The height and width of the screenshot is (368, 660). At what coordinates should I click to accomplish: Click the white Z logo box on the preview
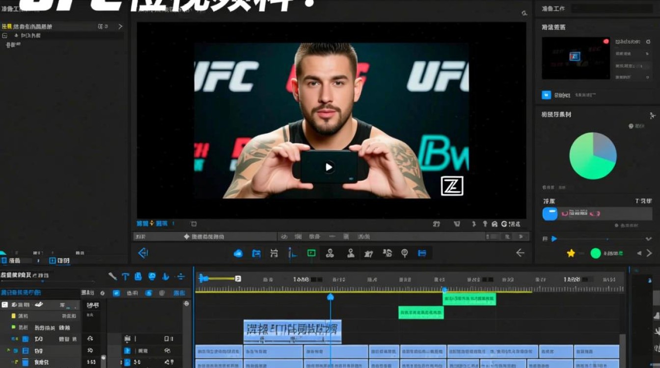click(x=452, y=186)
